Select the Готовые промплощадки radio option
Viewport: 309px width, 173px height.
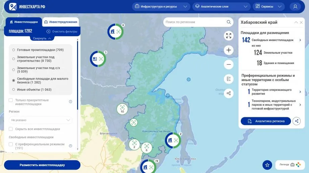14,50
